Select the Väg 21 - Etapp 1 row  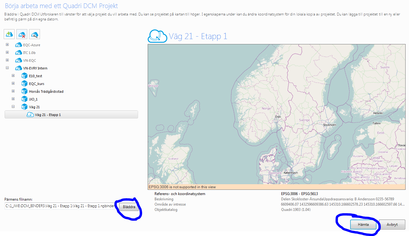click(71, 115)
